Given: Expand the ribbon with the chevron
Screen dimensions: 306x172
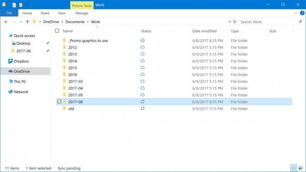Looking at the screenshot, I should pos(295,13).
